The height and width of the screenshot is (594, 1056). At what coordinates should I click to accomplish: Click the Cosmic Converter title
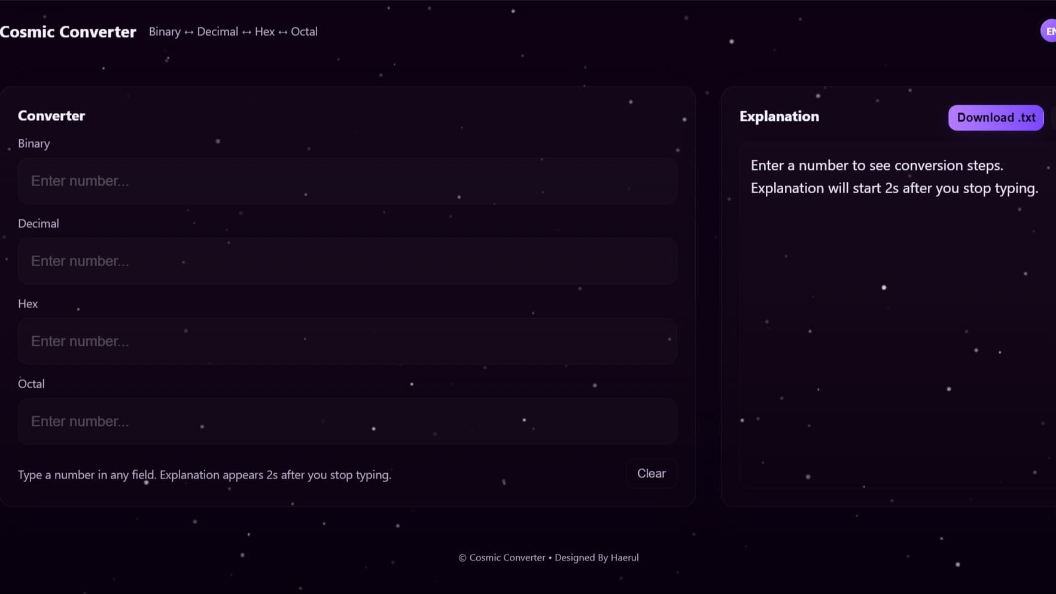tap(68, 32)
